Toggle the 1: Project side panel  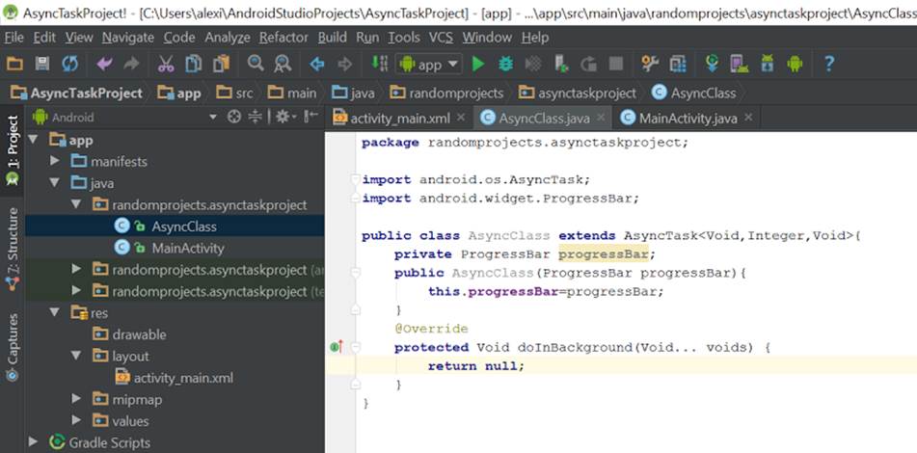click(x=12, y=150)
